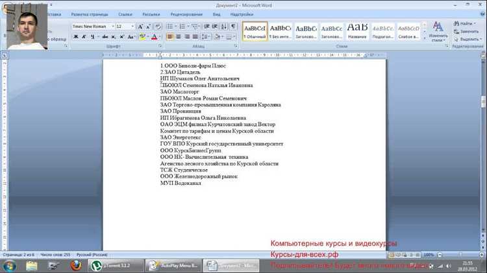Click the zoom out minus button
This screenshot has height=273, width=487.
(440, 255)
